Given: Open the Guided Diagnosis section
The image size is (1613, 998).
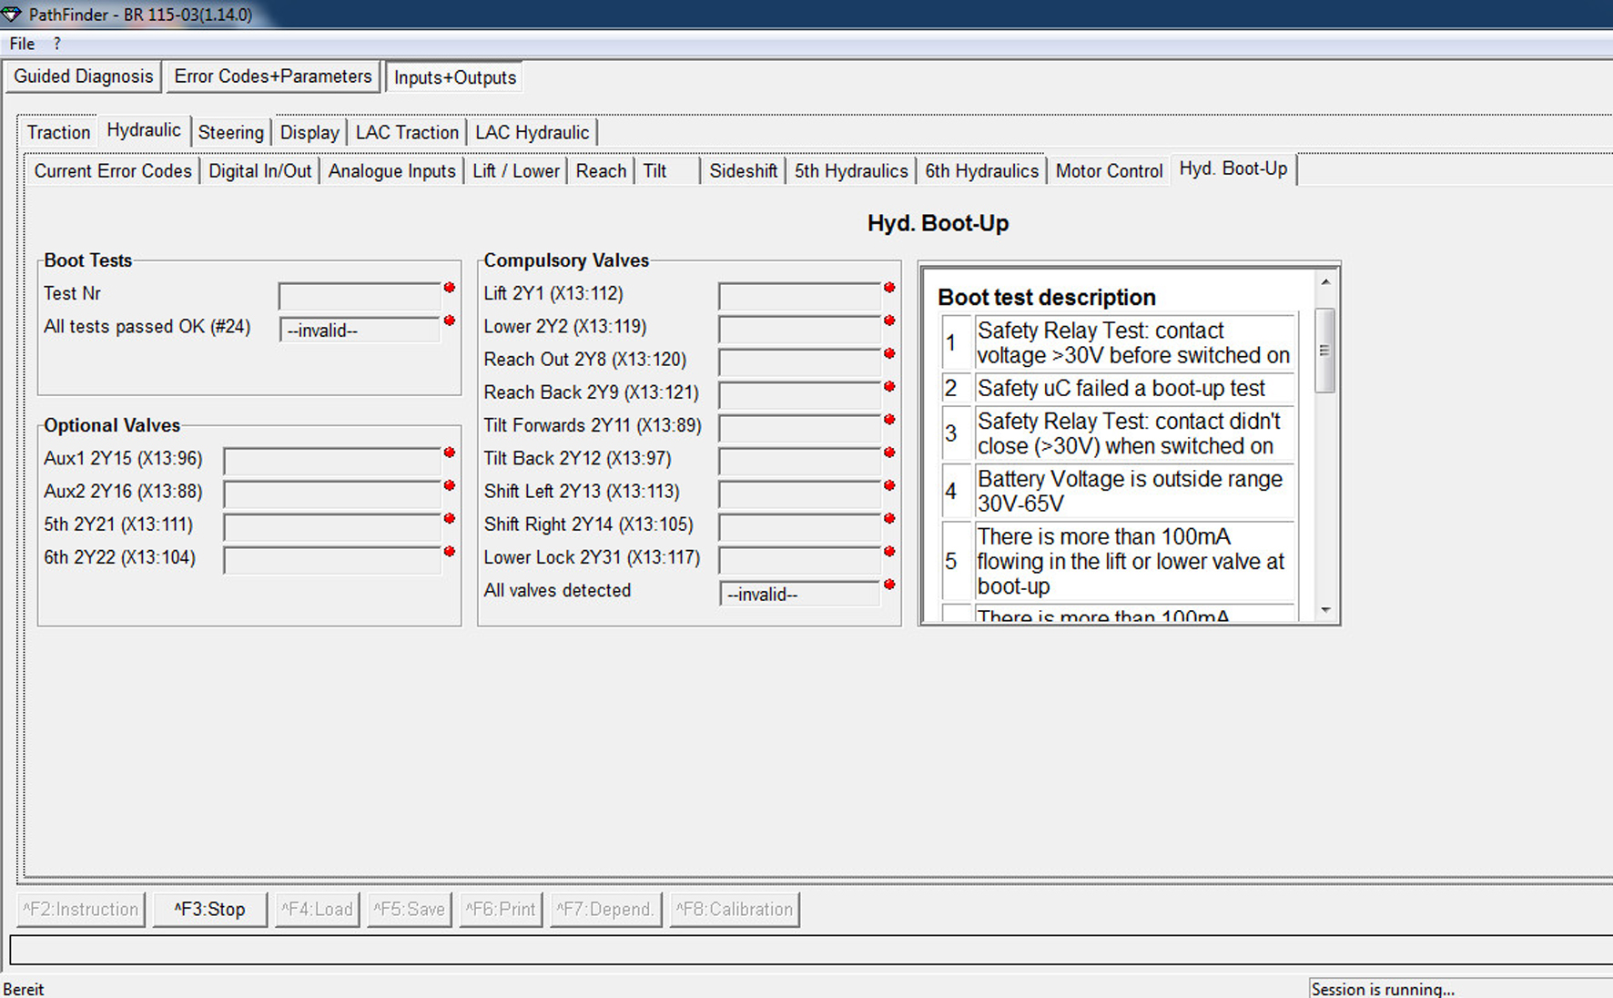Looking at the screenshot, I should coord(83,76).
